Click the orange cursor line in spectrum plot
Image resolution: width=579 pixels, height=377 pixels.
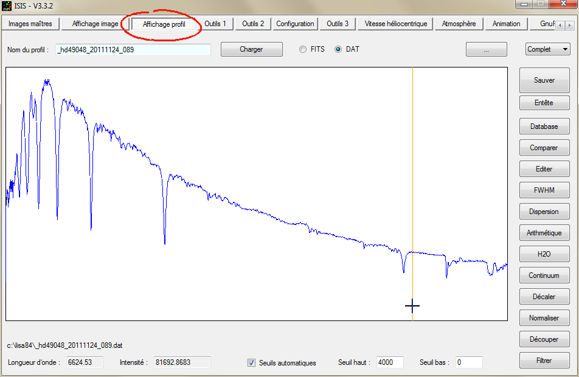pyautogui.click(x=412, y=182)
